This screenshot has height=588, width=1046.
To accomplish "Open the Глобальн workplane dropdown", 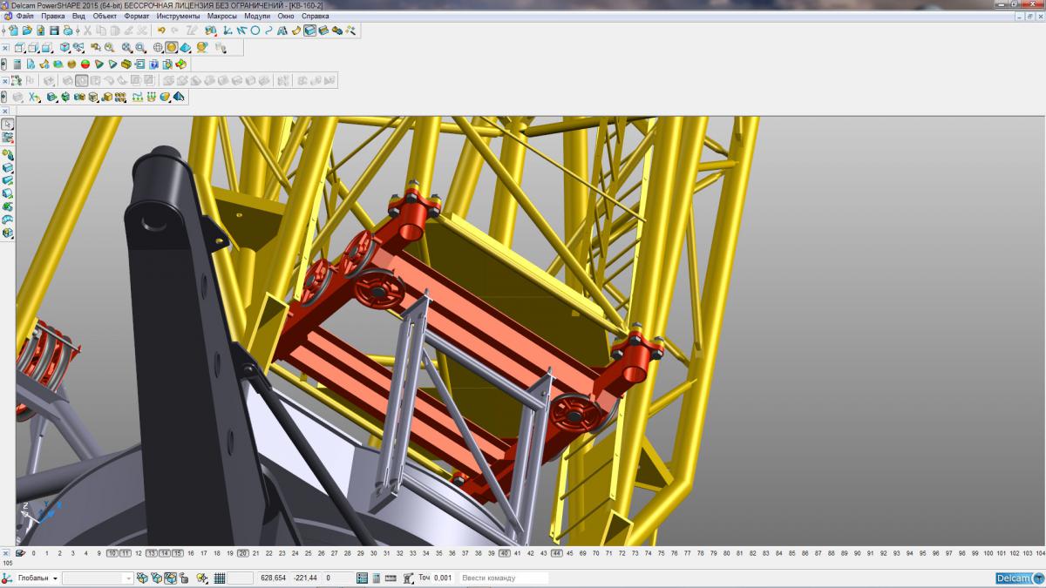I will tap(55, 578).
